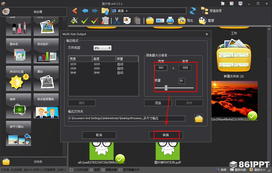Open parent folder with up-arrow folder icon

click(105, 11)
